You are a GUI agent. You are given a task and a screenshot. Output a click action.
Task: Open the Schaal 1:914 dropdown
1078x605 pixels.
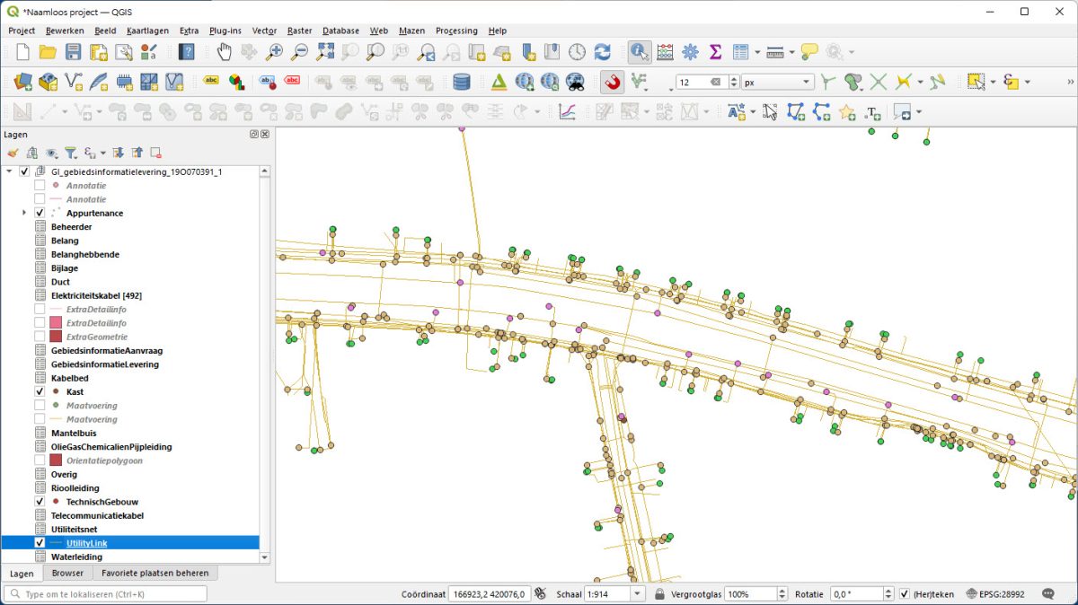640,593
